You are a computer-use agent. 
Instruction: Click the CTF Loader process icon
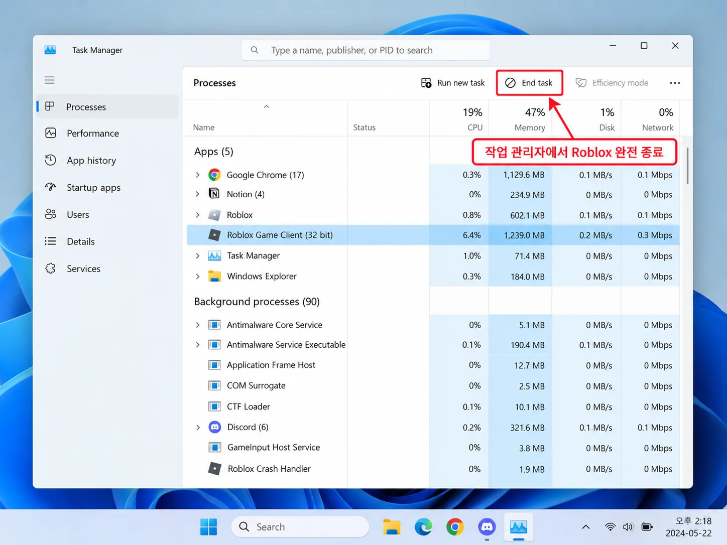pyautogui.click(x=214, y=406)
